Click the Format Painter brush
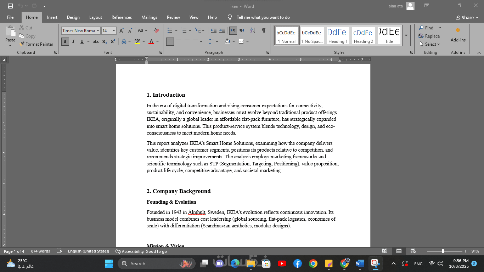Viewport: 484px width, 272px height. 36,44
